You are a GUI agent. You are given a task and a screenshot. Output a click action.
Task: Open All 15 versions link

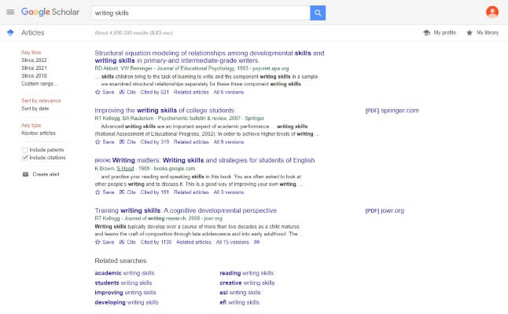(x=232, y=243)
